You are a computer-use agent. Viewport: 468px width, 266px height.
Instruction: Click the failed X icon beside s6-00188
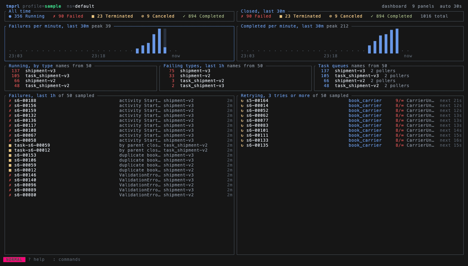pos(10,101)
